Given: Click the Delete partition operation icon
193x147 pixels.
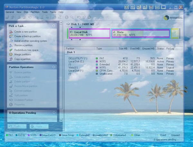Looking at the screenshot, I should click(x=11, y=81).
